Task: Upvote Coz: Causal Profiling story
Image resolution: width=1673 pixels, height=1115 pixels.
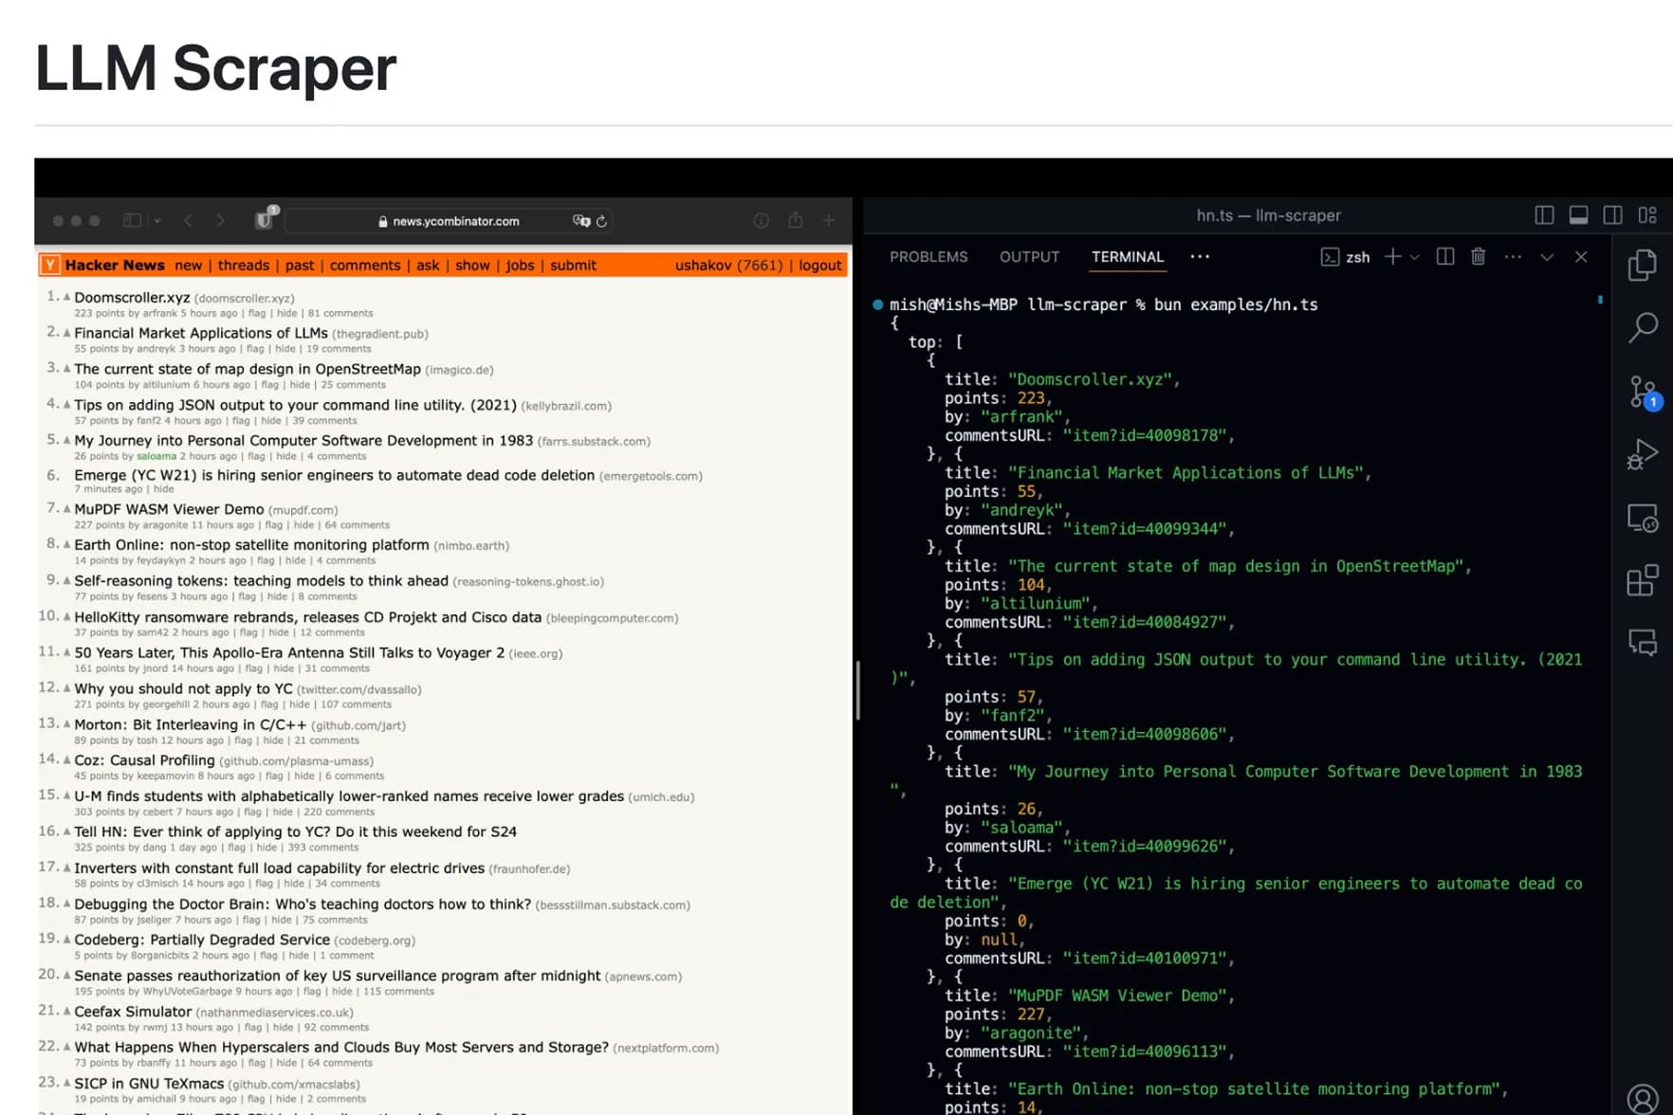Action: coord(66,759)
